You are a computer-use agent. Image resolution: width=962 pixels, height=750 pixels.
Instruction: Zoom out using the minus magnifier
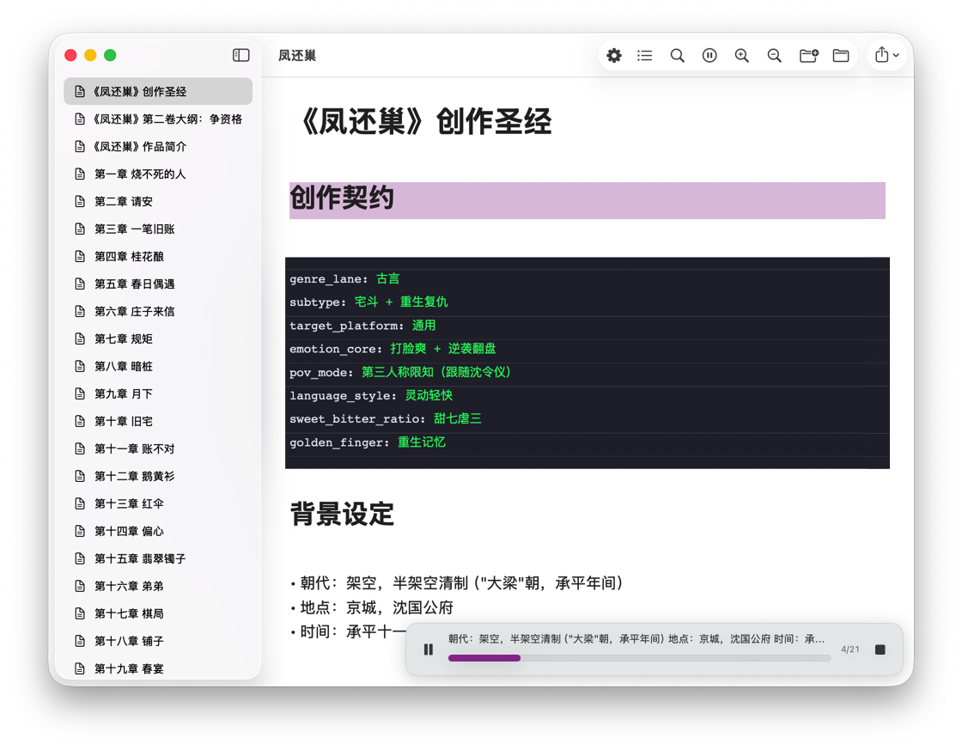point(774,56)
